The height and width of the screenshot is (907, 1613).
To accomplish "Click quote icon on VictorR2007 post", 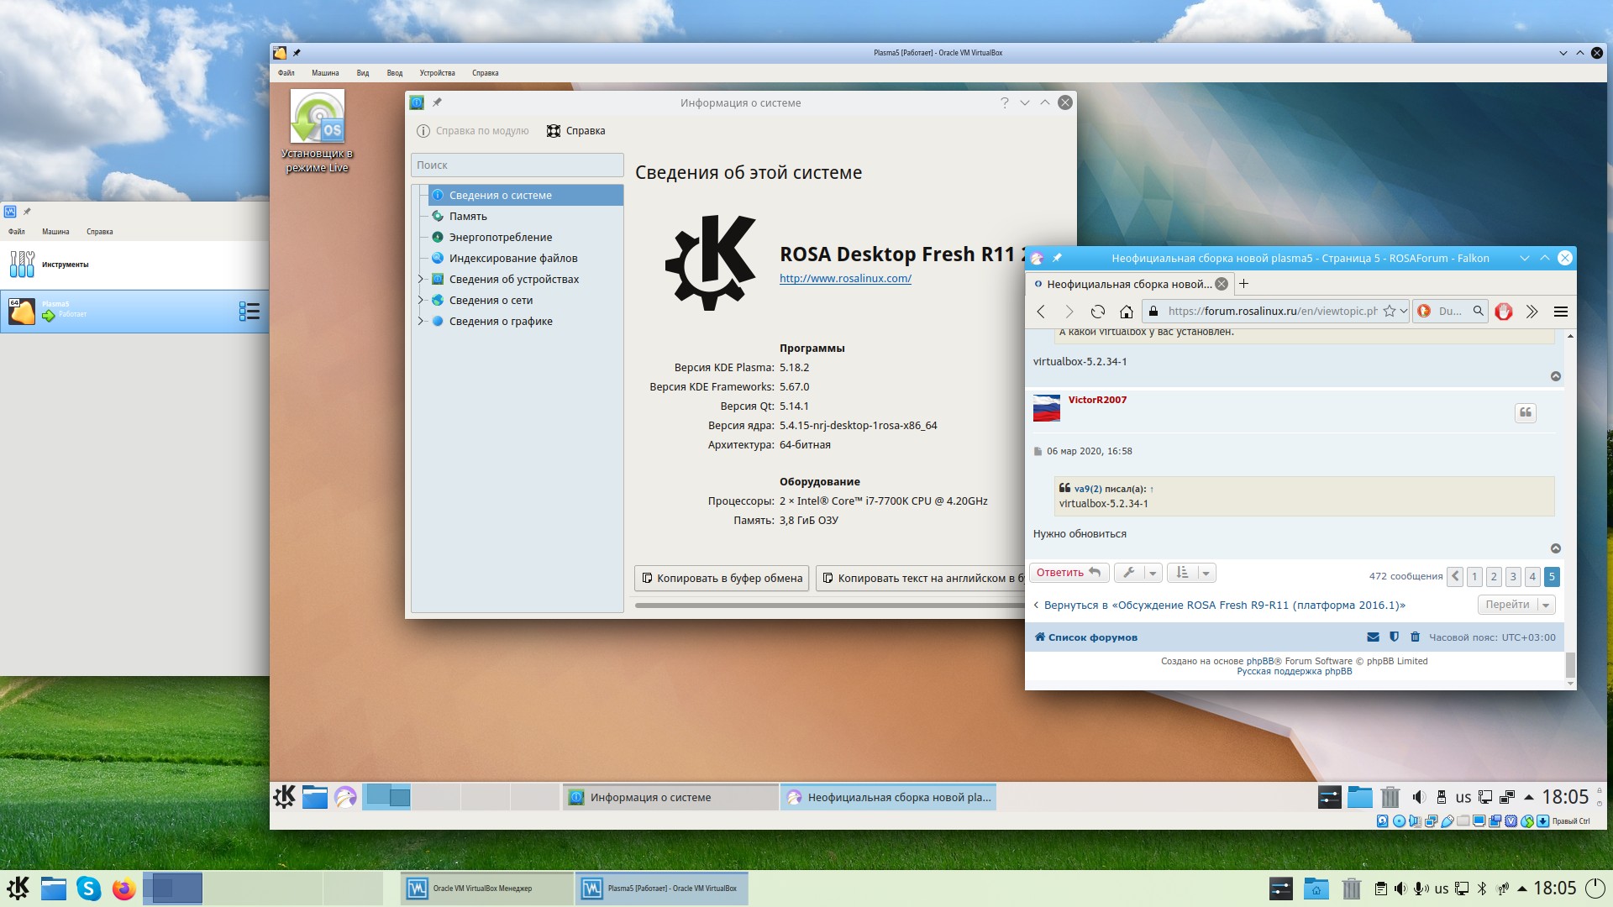I will click(1525, 412).
